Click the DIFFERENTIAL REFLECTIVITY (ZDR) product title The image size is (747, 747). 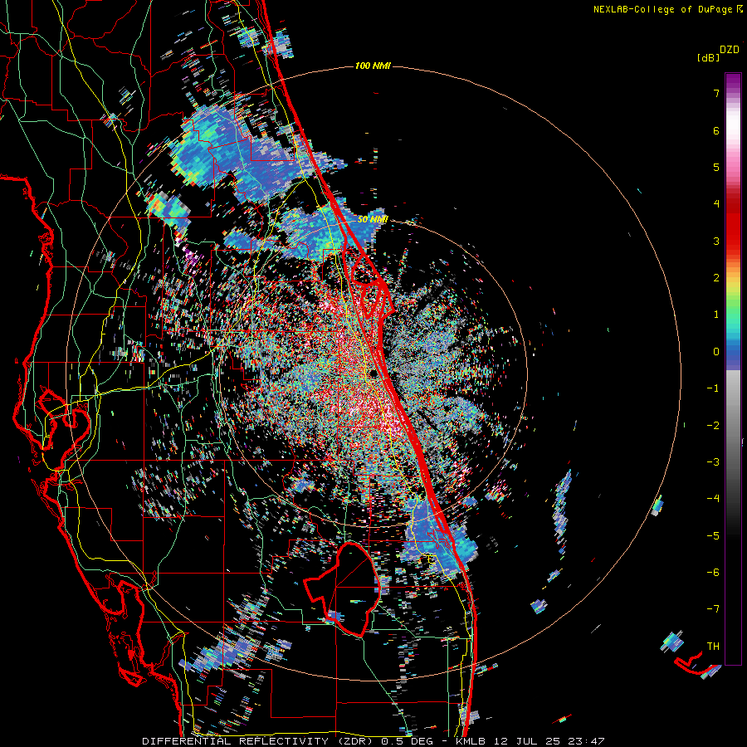259,741
